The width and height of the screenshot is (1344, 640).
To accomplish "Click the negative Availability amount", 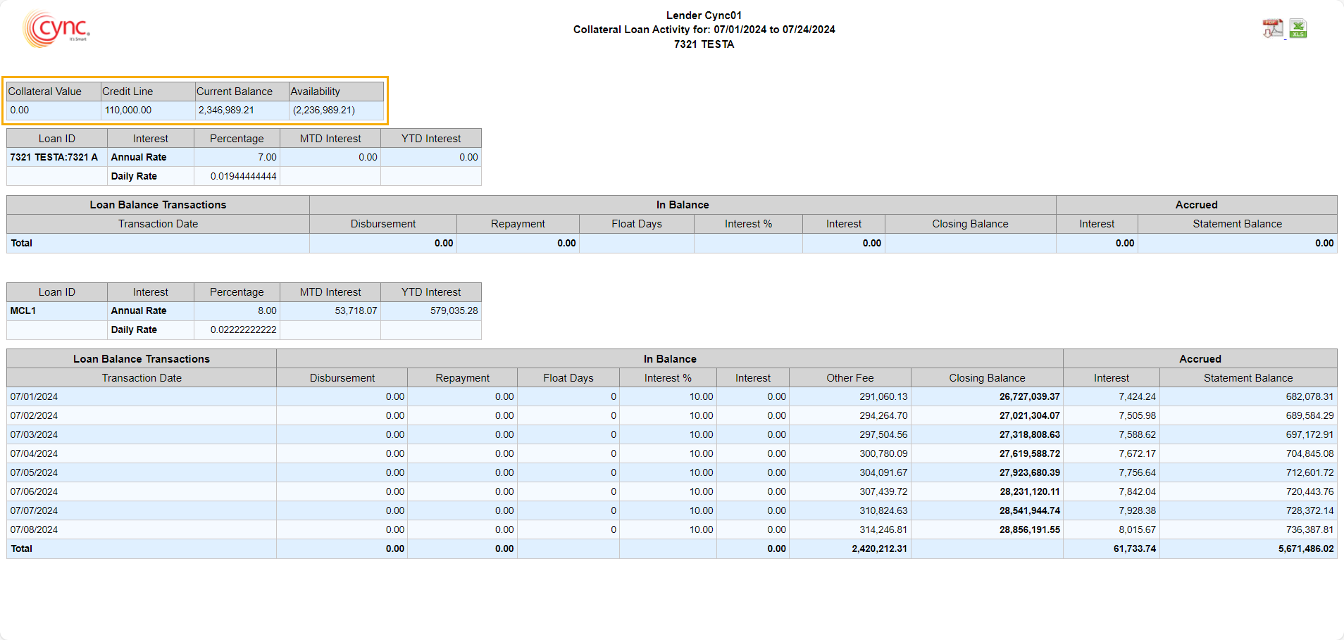I will point(324,111).
